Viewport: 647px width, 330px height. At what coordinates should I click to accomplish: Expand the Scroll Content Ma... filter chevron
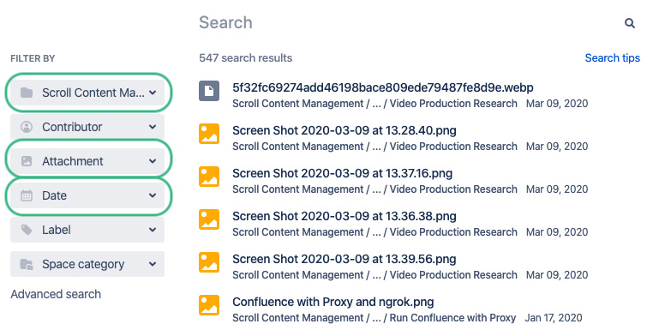(x=153, y=93)
